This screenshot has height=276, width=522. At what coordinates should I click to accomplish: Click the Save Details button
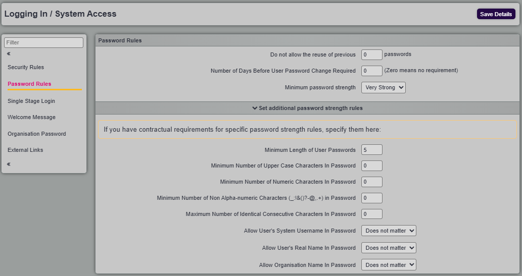(496, 14)
